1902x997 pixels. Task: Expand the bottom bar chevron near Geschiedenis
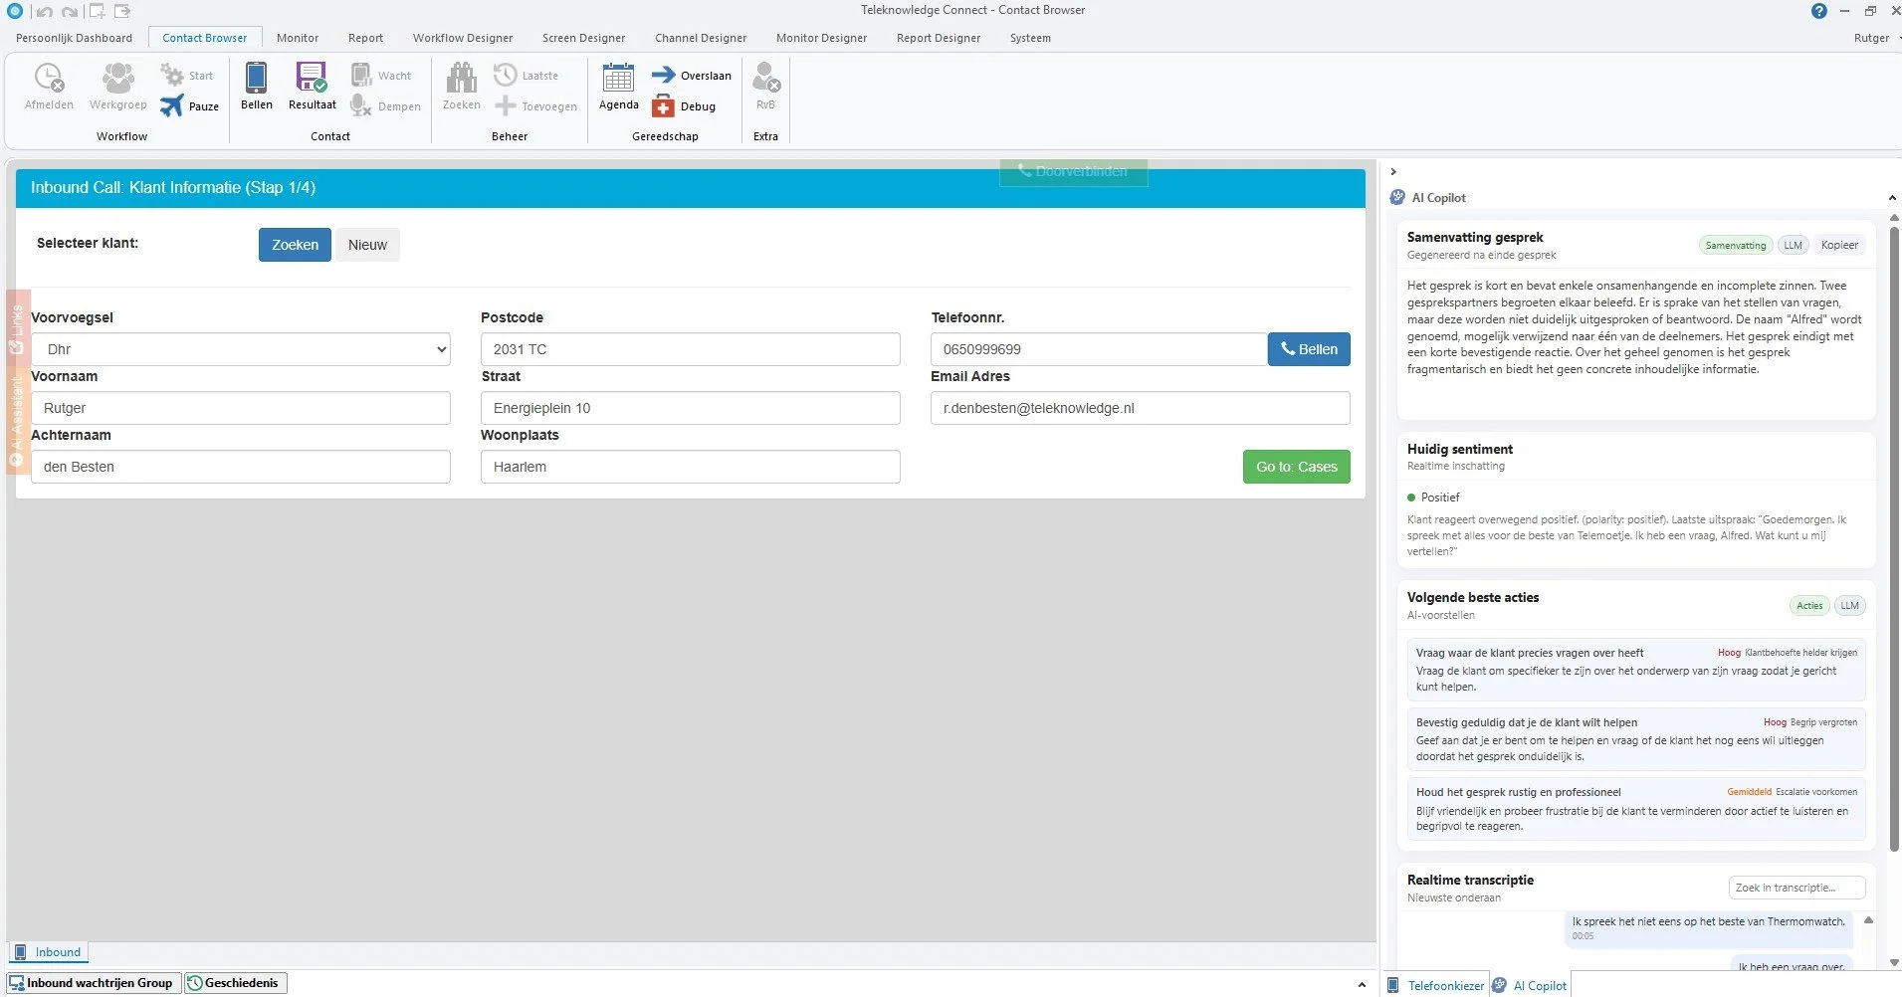coord(1362,984)
